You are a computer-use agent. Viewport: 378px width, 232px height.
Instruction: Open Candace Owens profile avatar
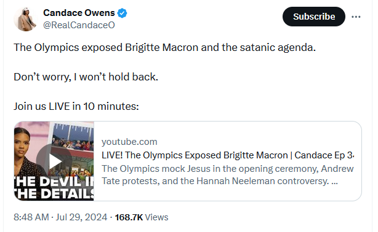pos(25,19)
